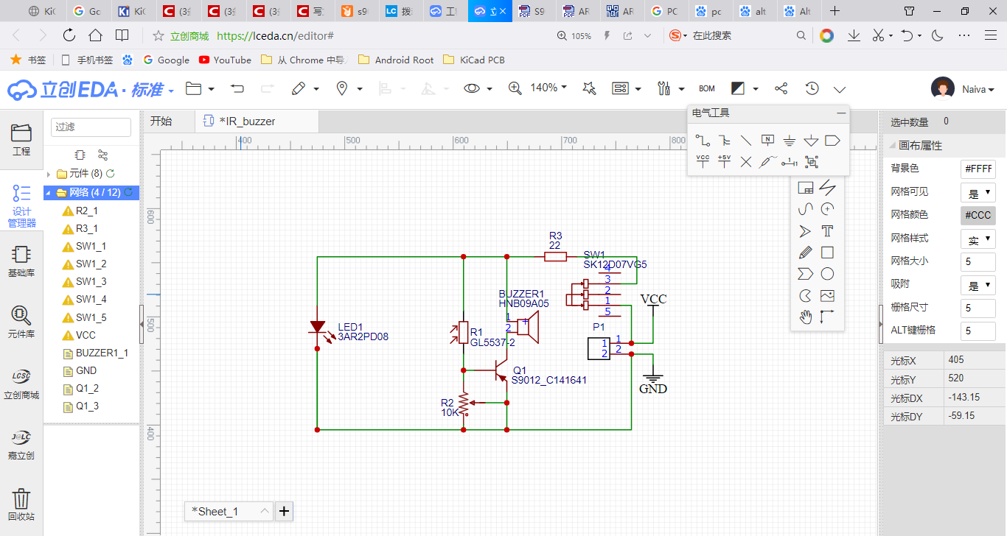Select the No Connect flag tool
The height and width of the screenshot is (536, 1007).
746,161
